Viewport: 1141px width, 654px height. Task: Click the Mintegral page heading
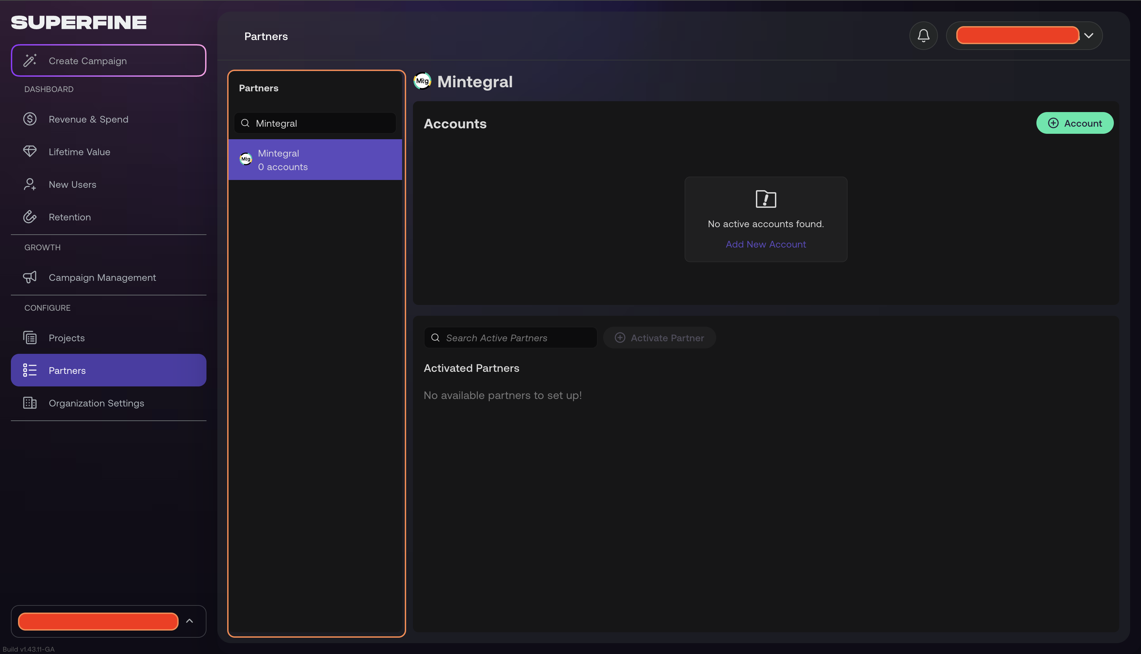pos(475,82)
